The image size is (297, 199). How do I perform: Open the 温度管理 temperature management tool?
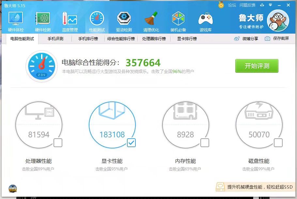coord(70,21)
